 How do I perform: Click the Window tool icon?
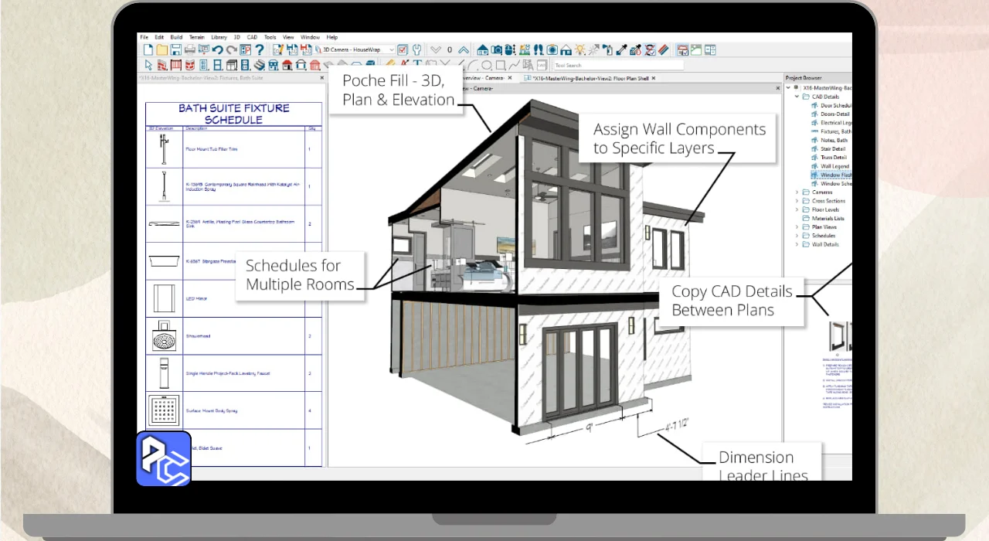(218, 65)
